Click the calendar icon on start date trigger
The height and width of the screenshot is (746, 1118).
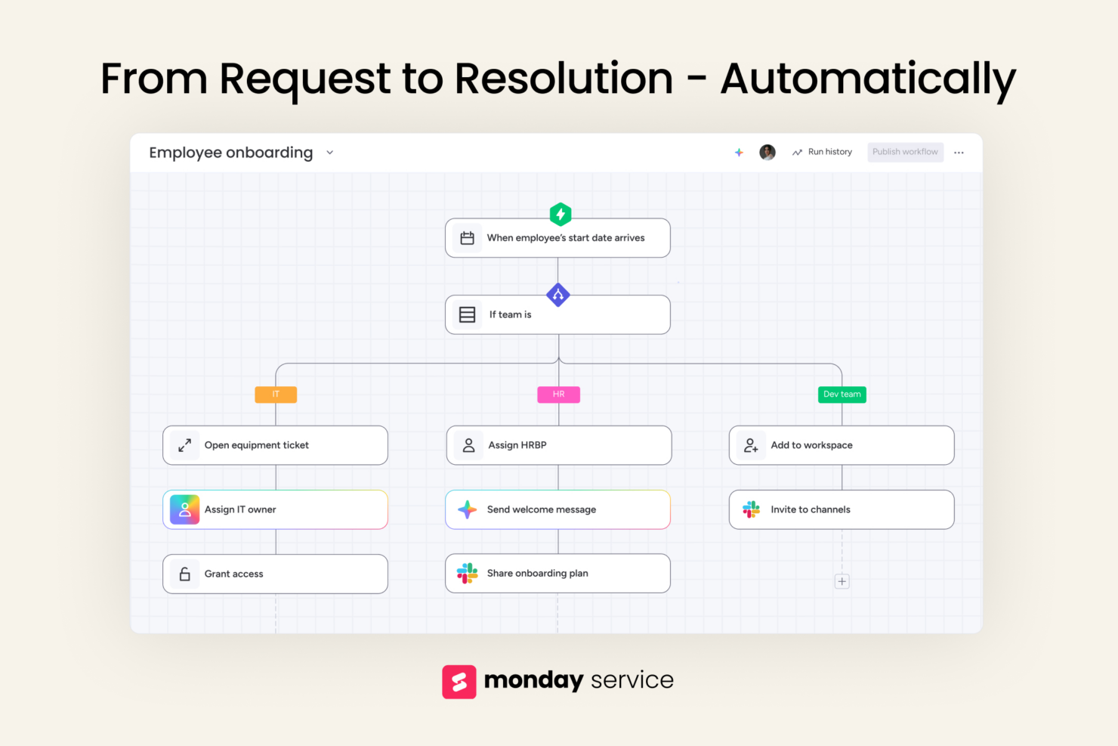[x=468, y=238]
